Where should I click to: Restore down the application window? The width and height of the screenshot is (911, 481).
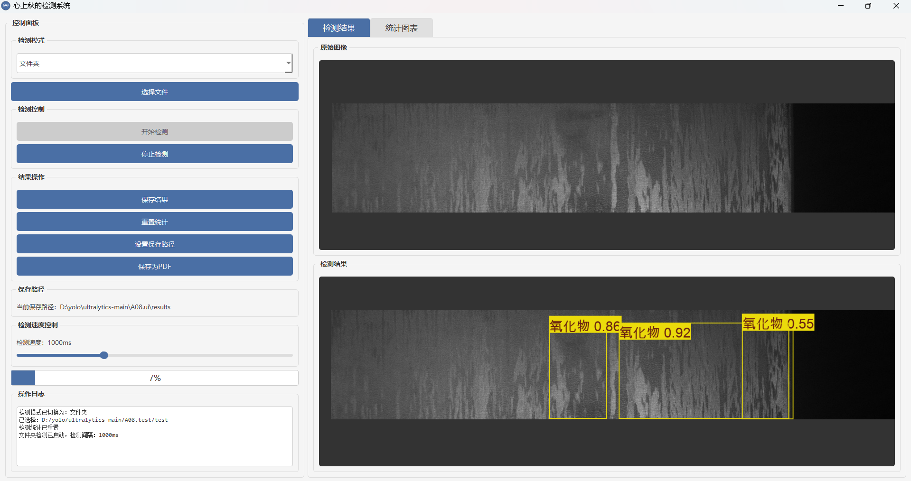coord(868,6)
